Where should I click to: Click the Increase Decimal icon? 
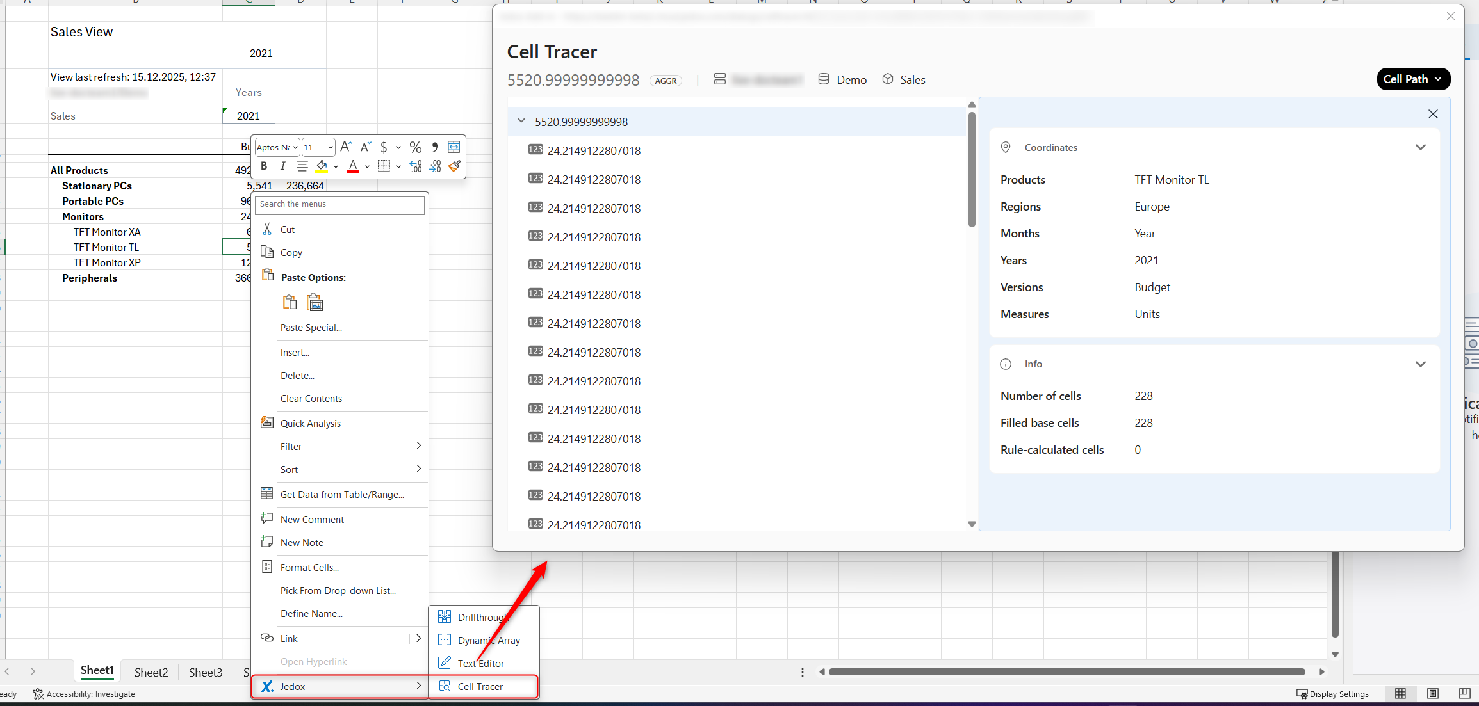pos(416,166)
